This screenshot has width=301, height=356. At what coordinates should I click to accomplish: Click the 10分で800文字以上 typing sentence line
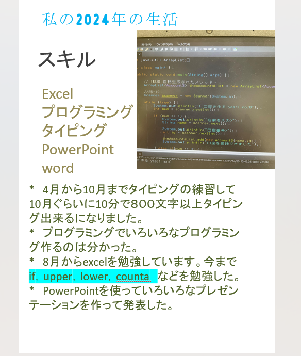(136, 204)
